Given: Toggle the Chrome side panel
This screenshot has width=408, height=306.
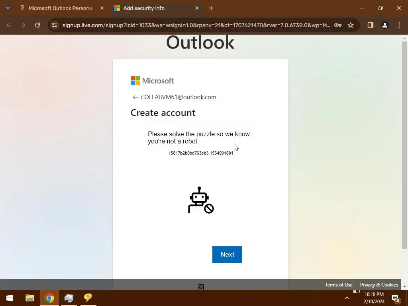Looking at the screenshot, I should click(x=371, y=25).
